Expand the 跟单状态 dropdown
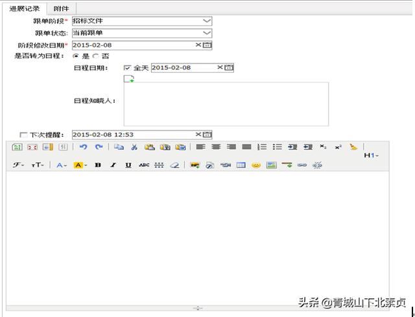The image size is (415, 317). [x=206, y=32]
